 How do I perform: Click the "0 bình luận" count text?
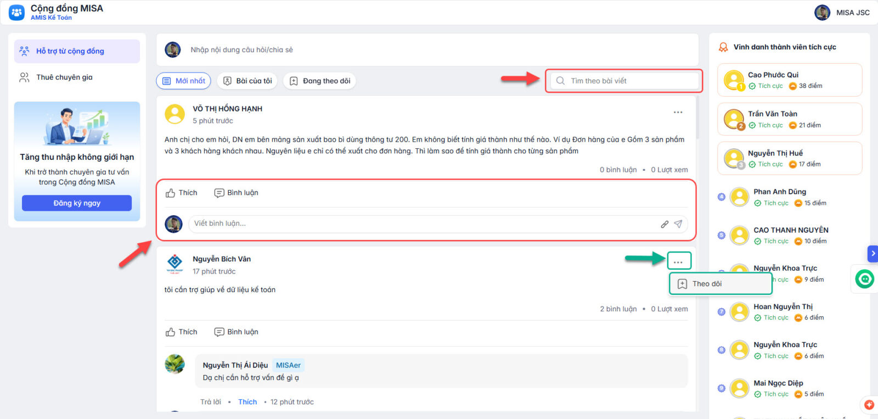(618, 170)
